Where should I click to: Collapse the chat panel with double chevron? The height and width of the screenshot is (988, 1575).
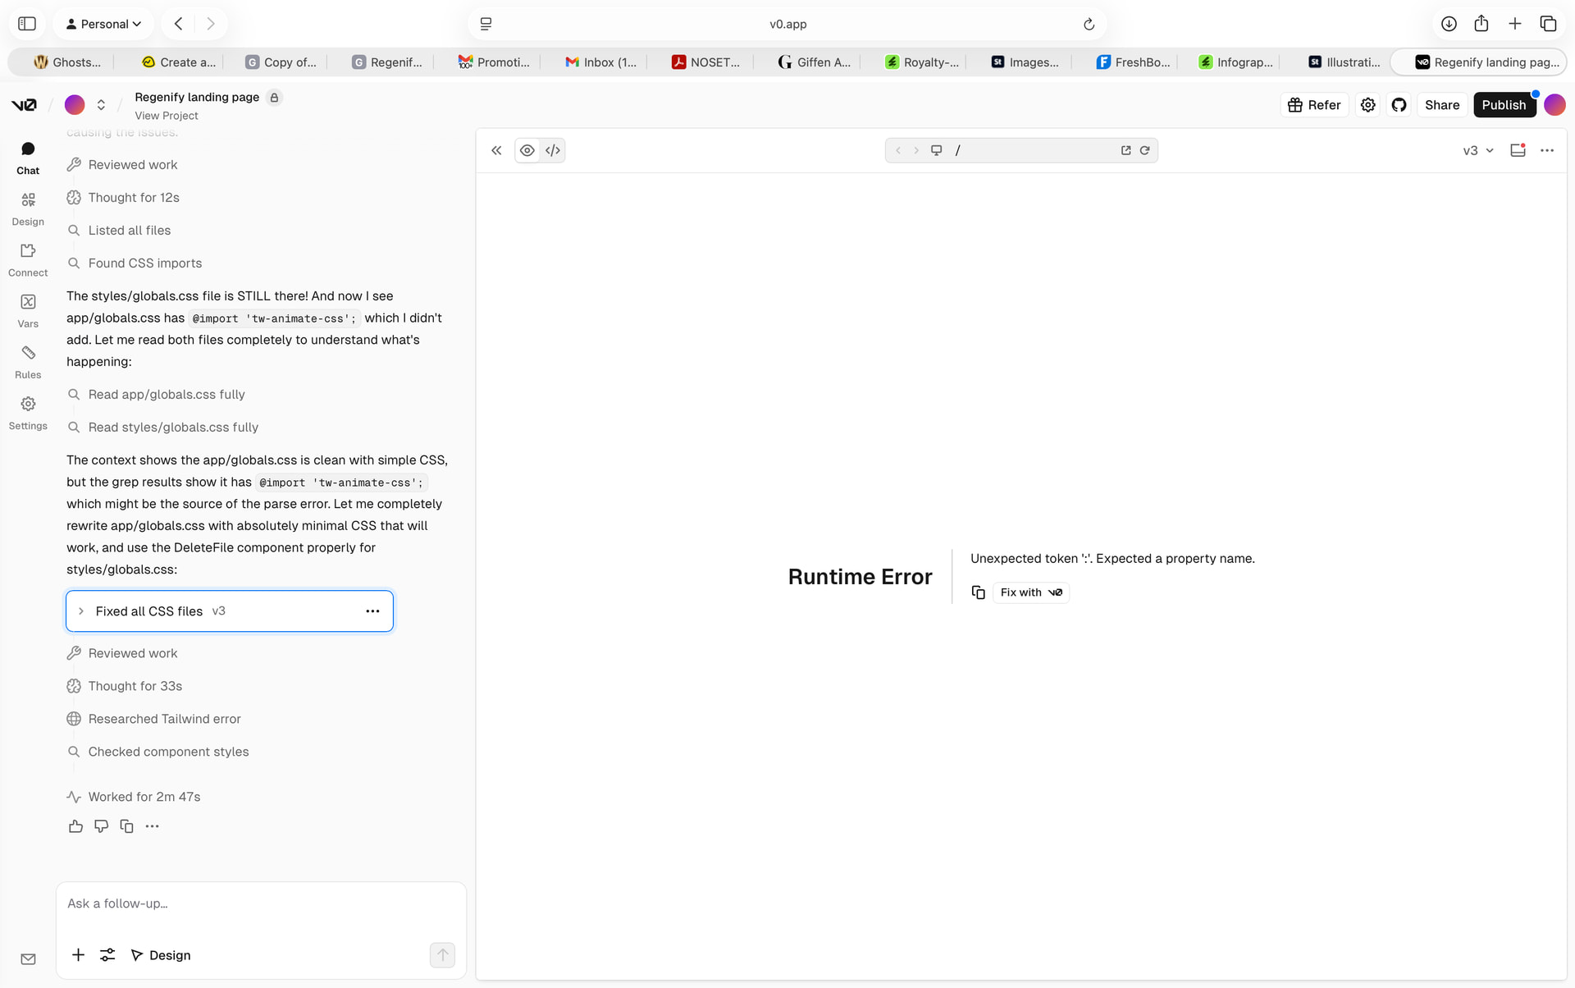click(x=496, y=150)
